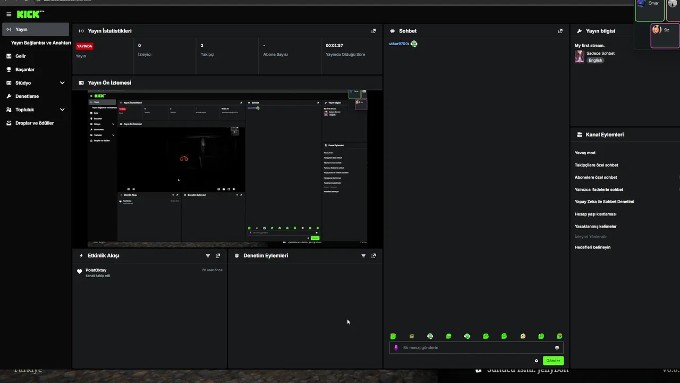Open Yayın Bağlantısı ve Anahtarı page
Screen dimensions: 680x383
(x=40, y=43)
